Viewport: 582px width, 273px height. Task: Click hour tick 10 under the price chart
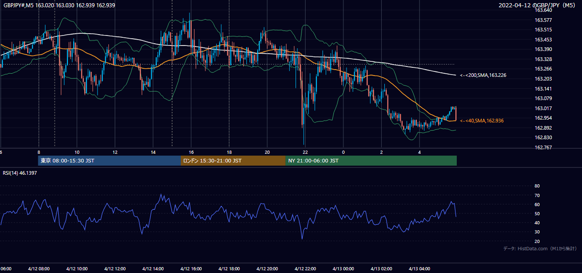(x=77, y=152)
